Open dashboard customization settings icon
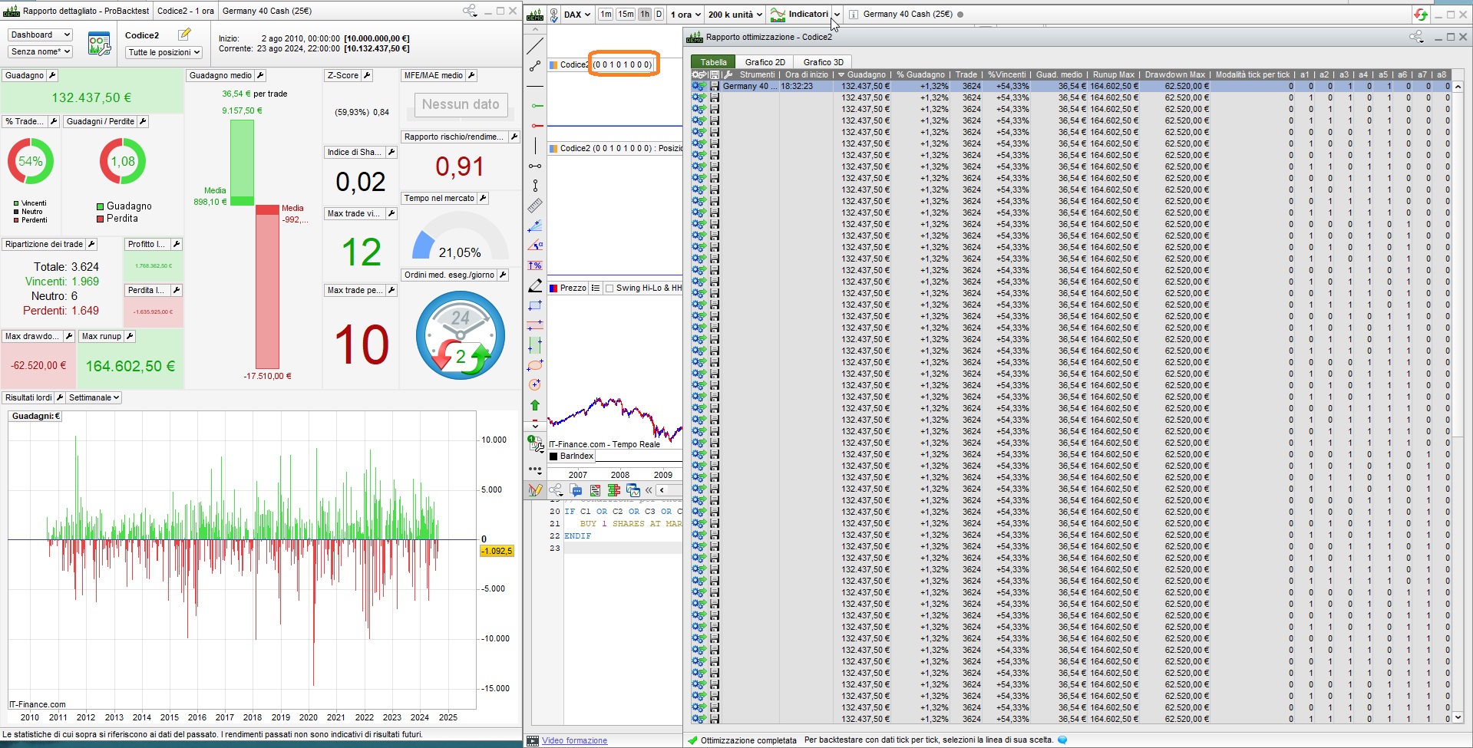The width and height of the screenshot is (1473, 748). coord(99,44)
